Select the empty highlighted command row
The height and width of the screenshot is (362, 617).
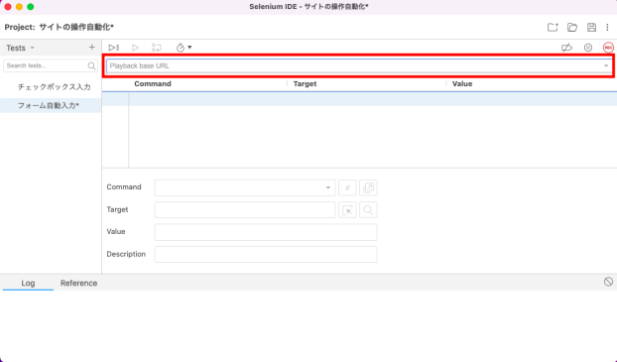tap(359, 99)
